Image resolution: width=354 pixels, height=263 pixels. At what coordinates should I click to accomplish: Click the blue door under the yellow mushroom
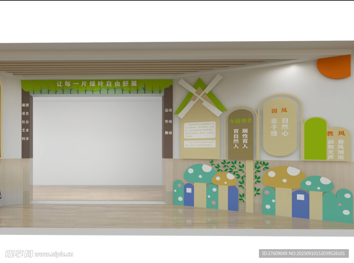pos(300,204)
